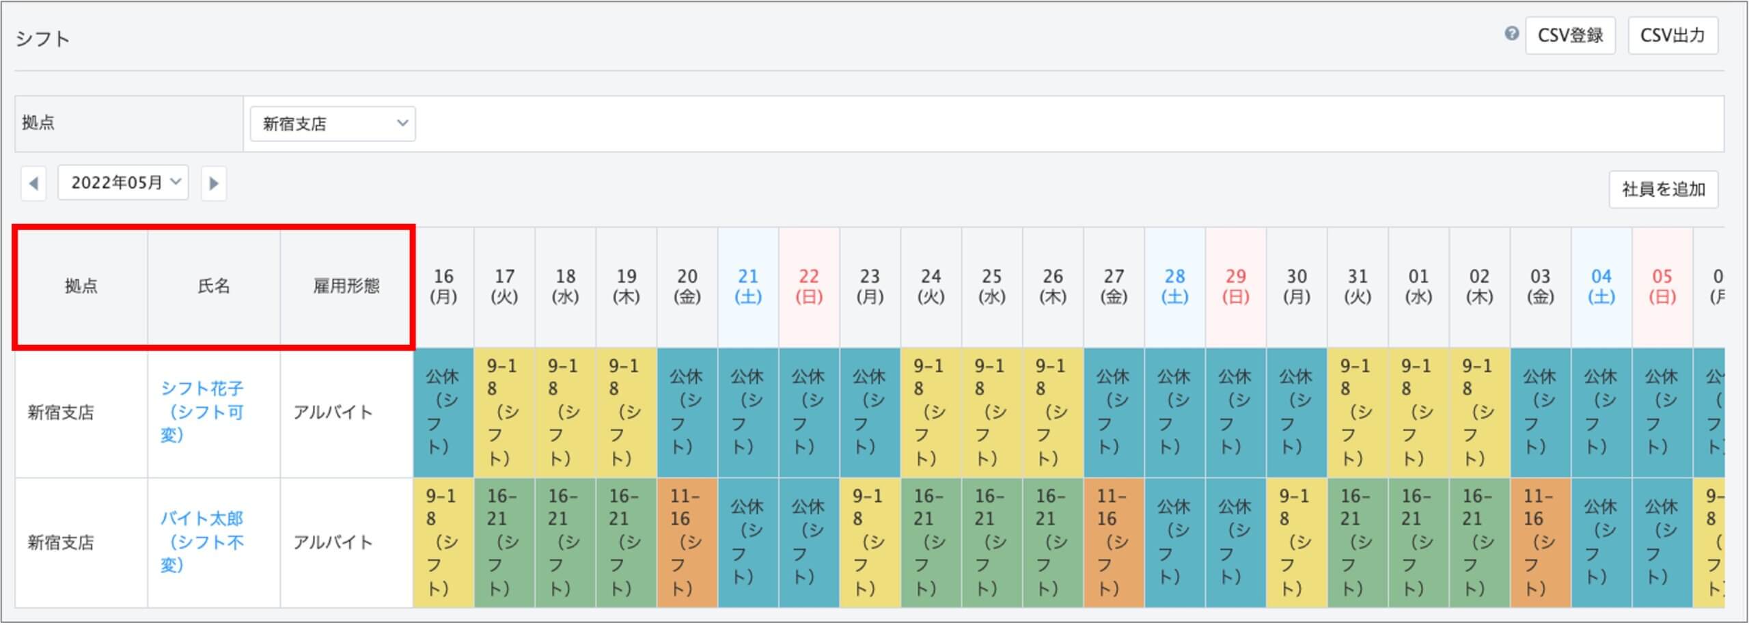Image resolution: width=1749 pixels, height=625 pixels.
Task: Click バイト太郎's green 16-21 cell on 17(火)
Action: pyautogui.click(x=504, y=542)
